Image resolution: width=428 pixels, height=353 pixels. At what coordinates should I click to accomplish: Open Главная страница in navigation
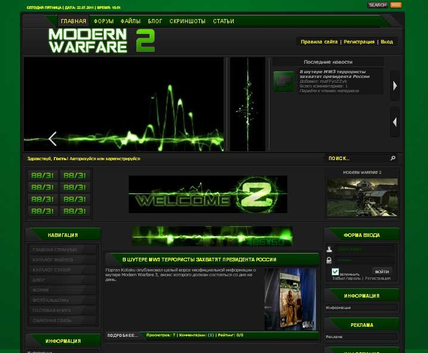(63, 249)
